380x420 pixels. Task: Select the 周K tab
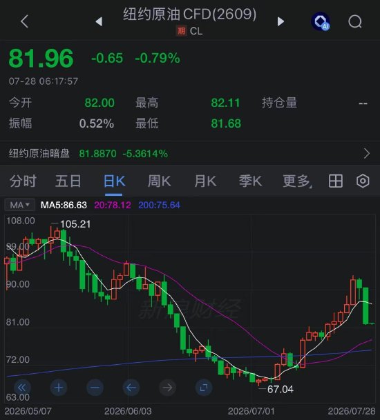point(159,181)
